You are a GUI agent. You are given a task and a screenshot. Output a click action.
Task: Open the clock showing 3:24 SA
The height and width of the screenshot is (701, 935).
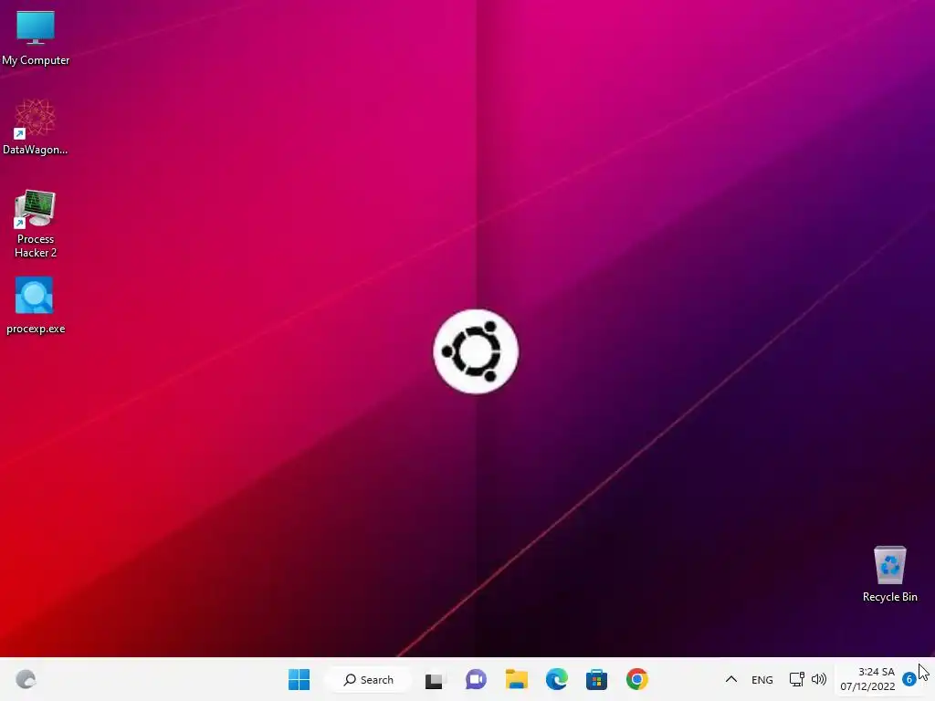click(867, 679)
